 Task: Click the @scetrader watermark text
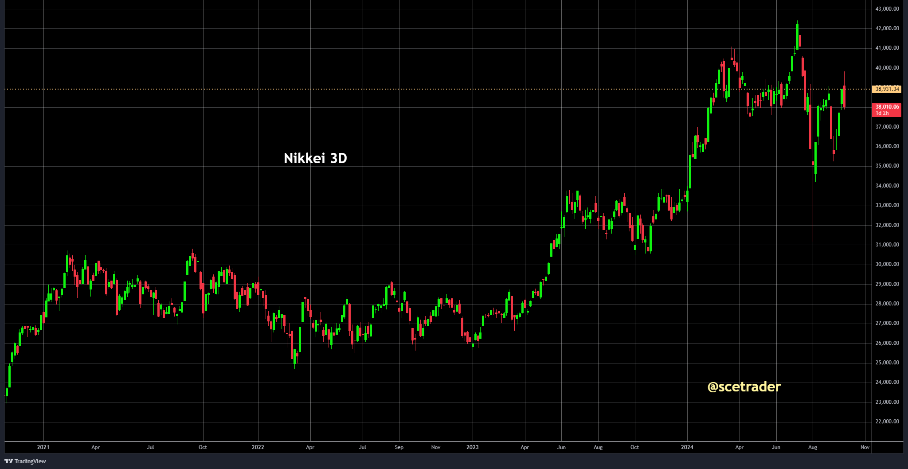[743, 387]
